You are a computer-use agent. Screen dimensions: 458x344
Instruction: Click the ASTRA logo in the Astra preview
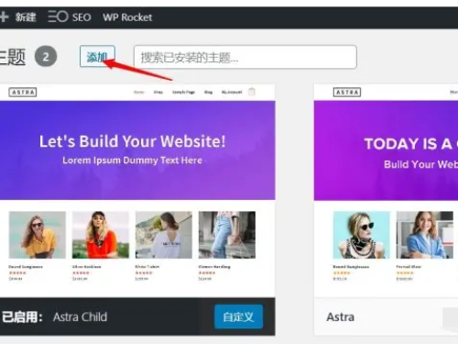click(347, 92)
